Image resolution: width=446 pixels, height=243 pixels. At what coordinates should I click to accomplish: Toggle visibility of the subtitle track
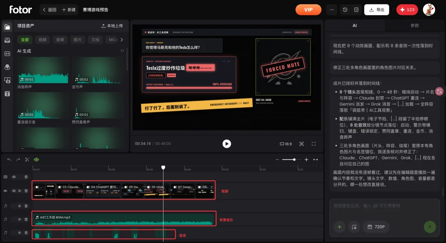pyautogui.click(x=14, y=177)
